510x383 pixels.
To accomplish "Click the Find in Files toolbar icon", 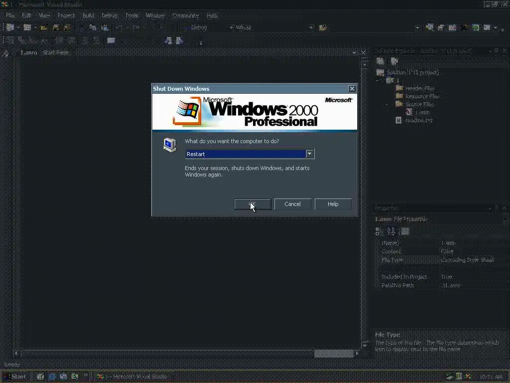I will 323,28.
